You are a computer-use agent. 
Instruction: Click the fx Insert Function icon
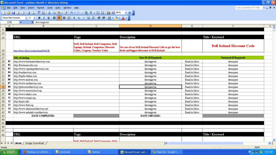click(x=33, y=22)
